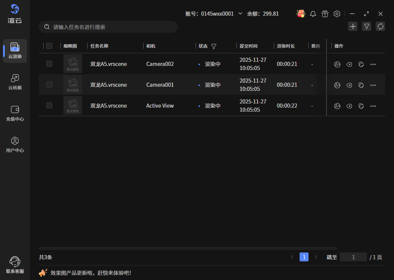Refresh the task list

coord(380,26)
